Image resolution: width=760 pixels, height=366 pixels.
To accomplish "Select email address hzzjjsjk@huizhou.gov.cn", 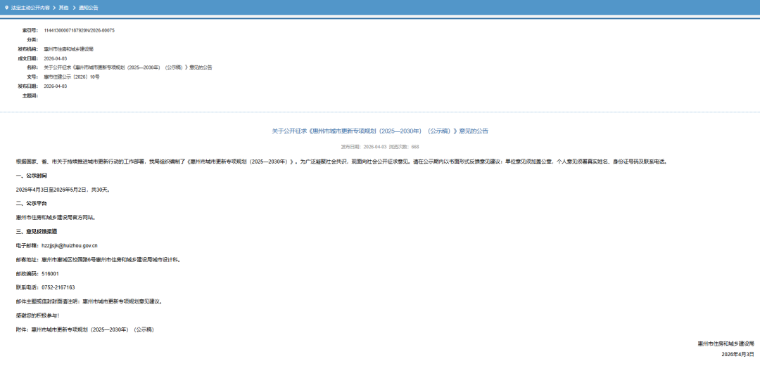I will (x=70, y=245).
